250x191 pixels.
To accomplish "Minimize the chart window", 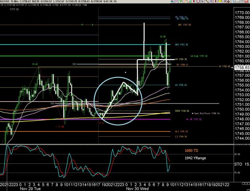I will 238,1.
